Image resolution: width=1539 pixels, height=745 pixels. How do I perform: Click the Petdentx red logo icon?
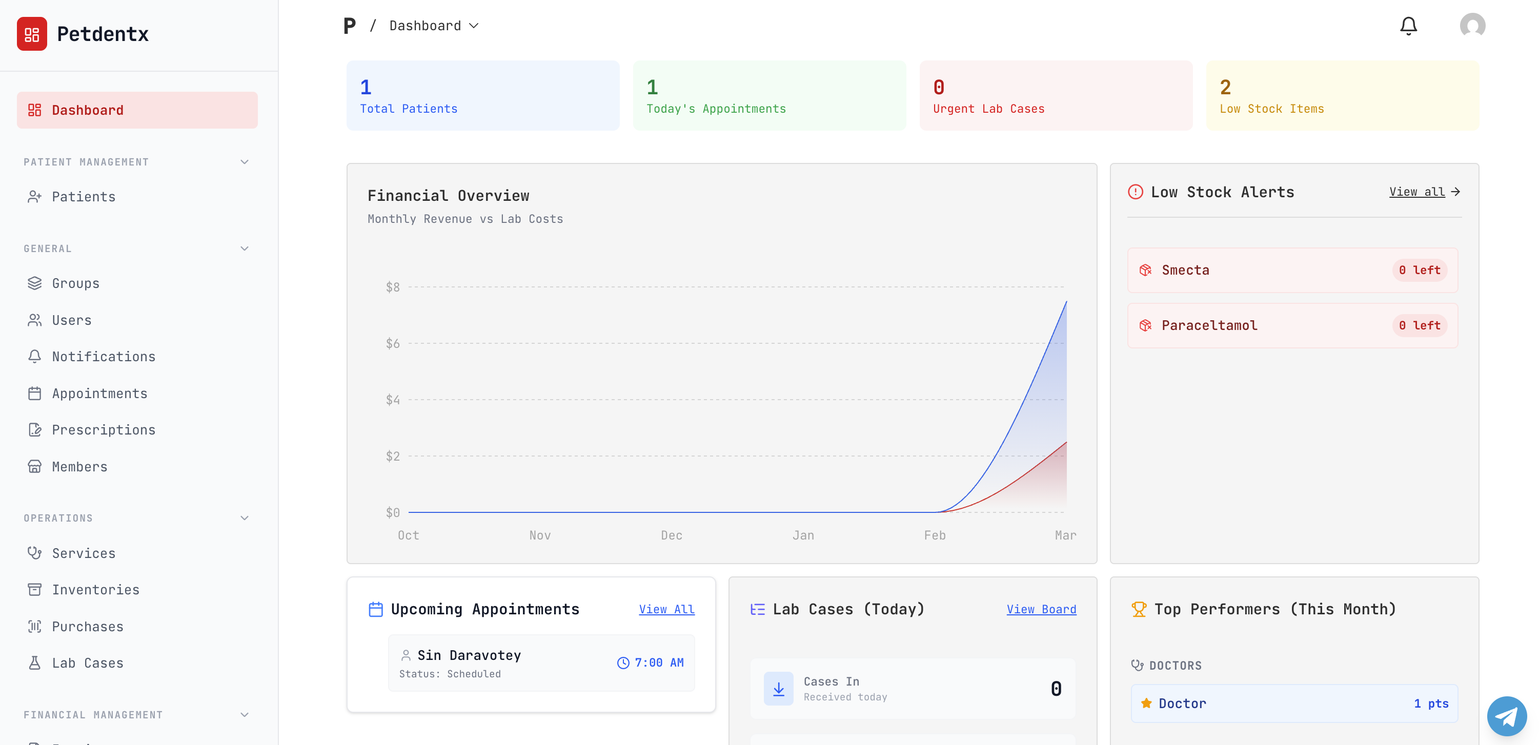coord(32,34)
